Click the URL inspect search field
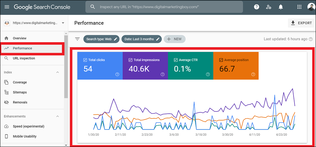 (x=164, y=7)
